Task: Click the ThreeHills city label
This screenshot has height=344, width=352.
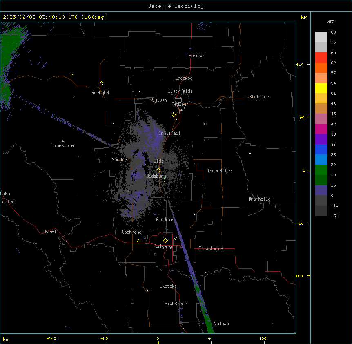Action: [x=219, y=171]
